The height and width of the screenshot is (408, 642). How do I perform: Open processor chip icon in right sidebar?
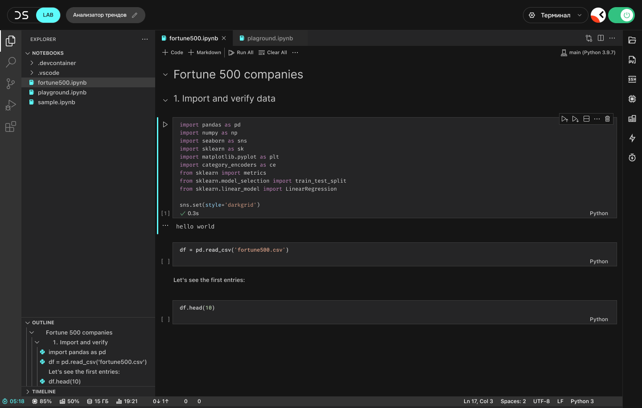632,99
